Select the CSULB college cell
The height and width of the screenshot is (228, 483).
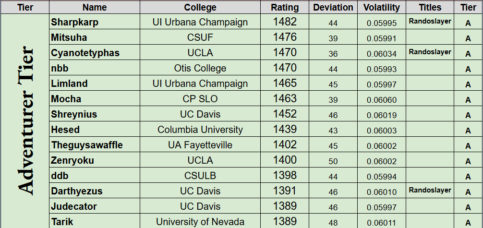pyautogui.click(x=200, y=176)
